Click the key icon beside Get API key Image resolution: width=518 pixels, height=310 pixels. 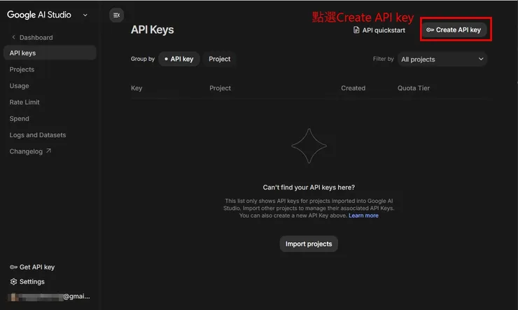click(x=13, y=267)
